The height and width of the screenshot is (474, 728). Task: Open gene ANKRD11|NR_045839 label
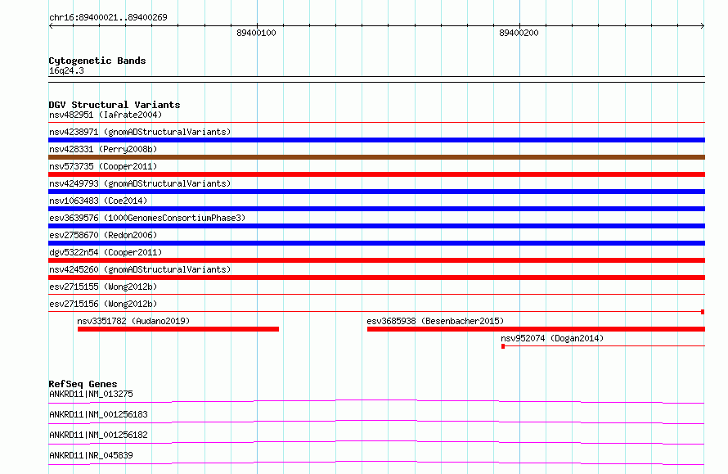pos(91,455)
